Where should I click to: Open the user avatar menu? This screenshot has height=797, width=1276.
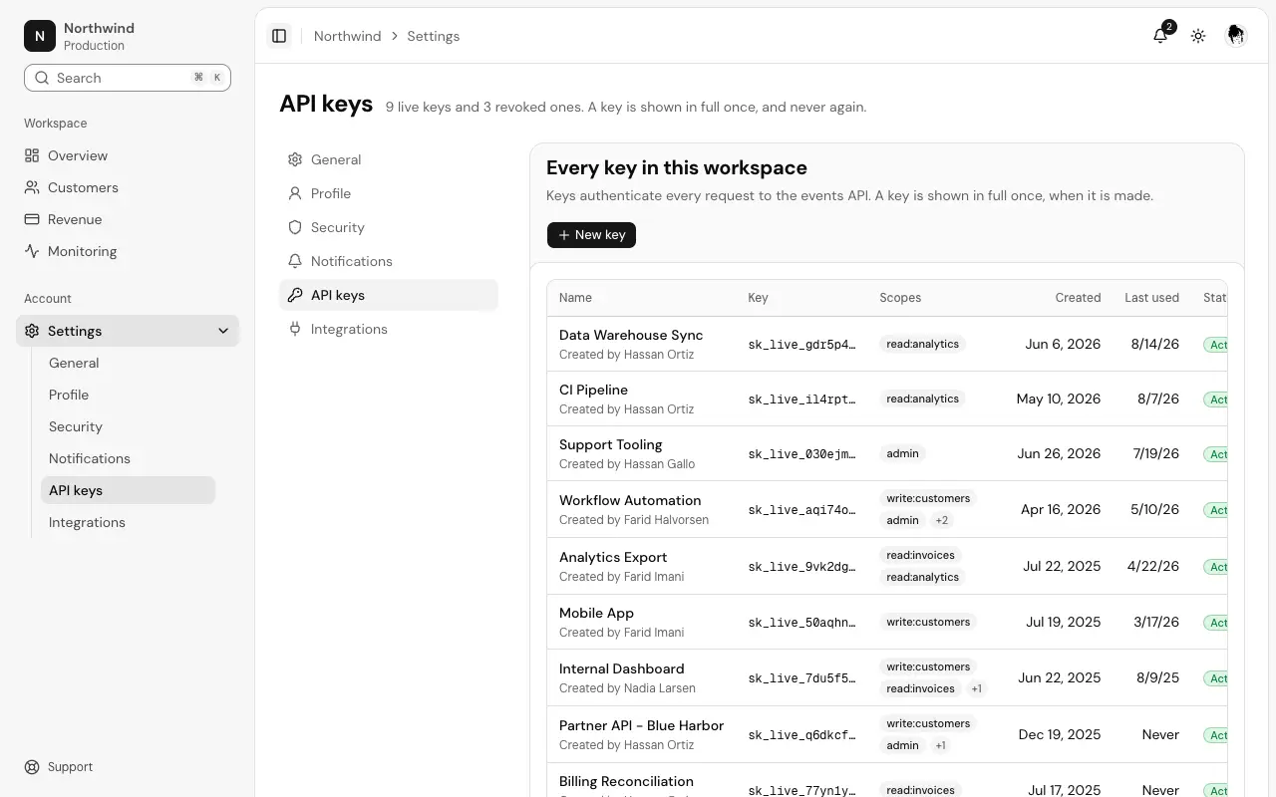[1236, 36]
